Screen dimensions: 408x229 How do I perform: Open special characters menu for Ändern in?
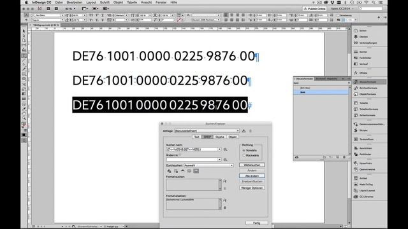point(225,160)
